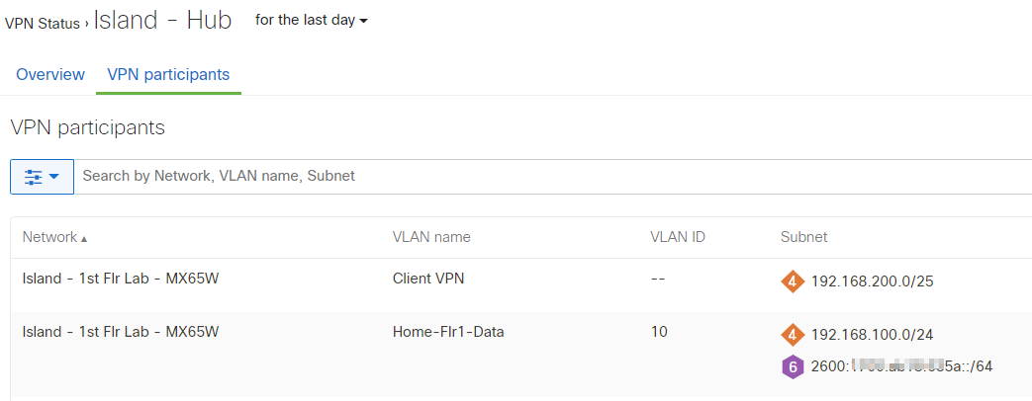The image size is (1032, 401).
Task: Open the network name in the Home-Flr1-Data row
Action: 121,332
